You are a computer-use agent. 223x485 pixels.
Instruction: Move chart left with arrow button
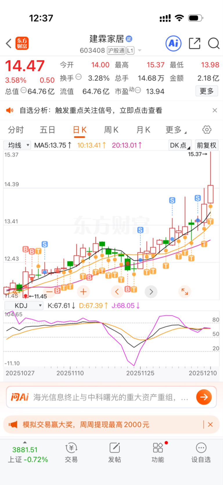[x=117, y=292]
